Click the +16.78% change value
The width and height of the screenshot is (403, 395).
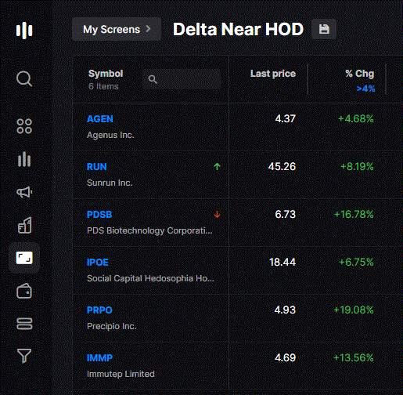(x=354, y=215)
